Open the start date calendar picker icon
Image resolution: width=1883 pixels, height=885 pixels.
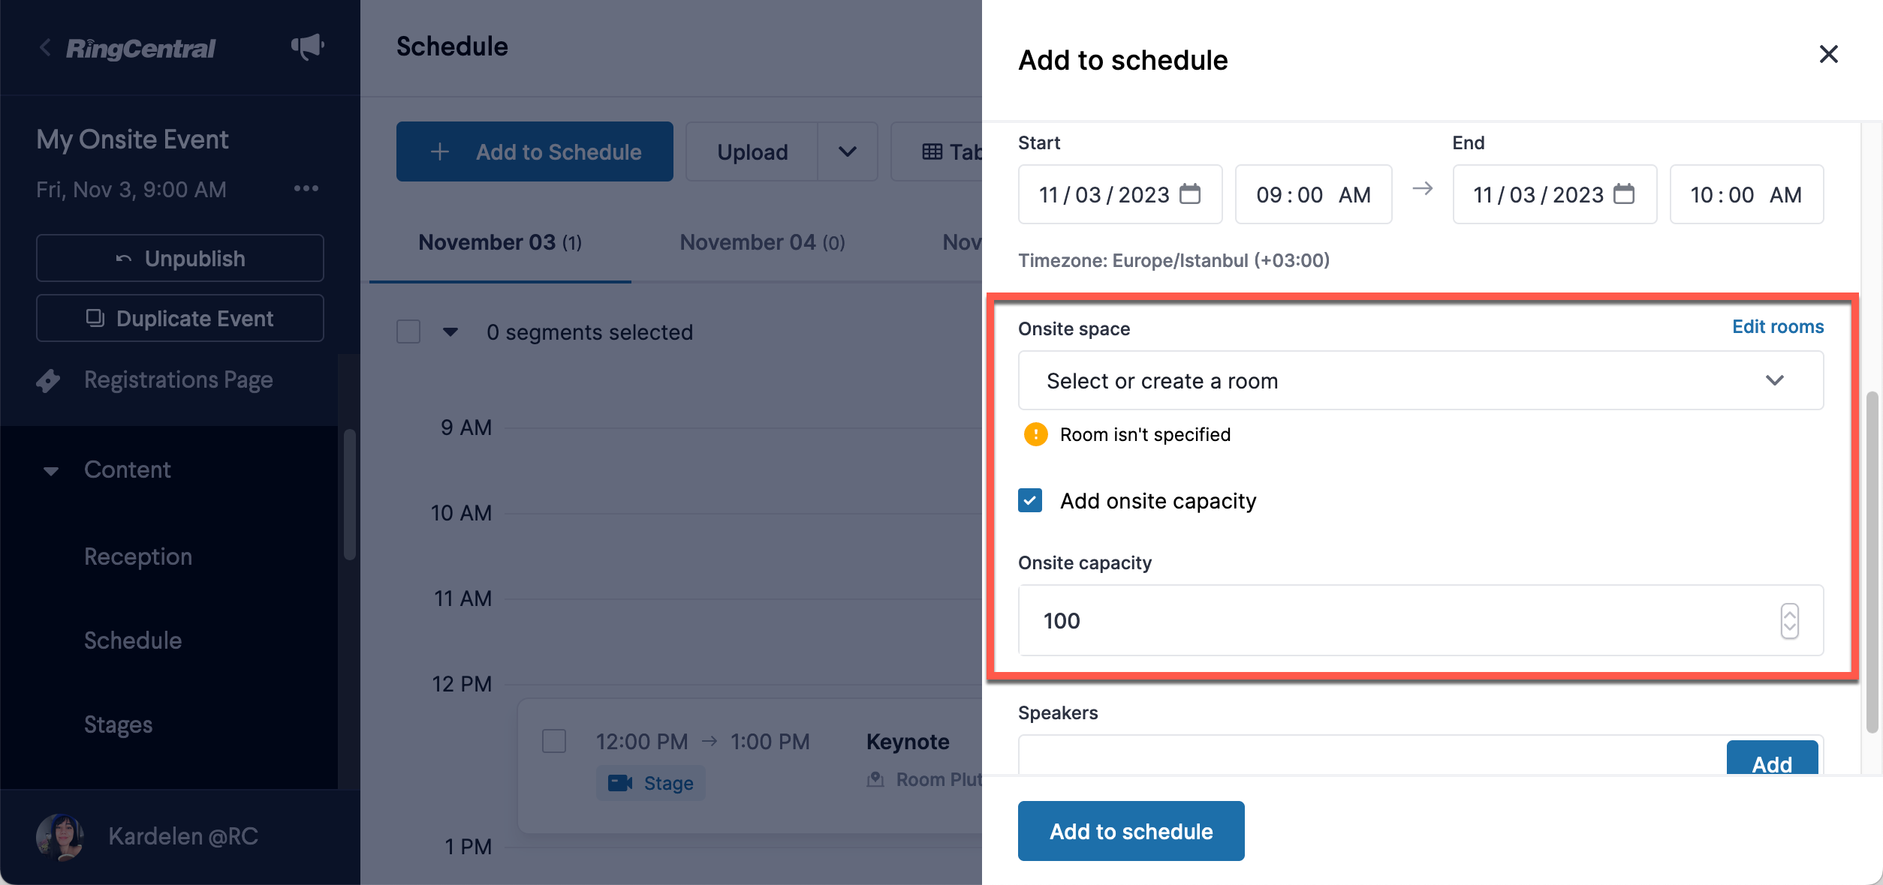click(x=1190, y=194)
